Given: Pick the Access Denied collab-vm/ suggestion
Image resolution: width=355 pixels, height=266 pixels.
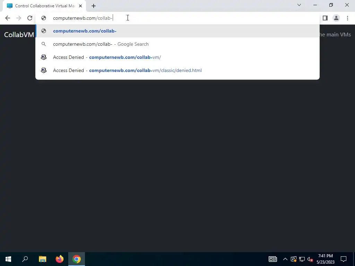Looking at the screenshot, I should point(178,57).
